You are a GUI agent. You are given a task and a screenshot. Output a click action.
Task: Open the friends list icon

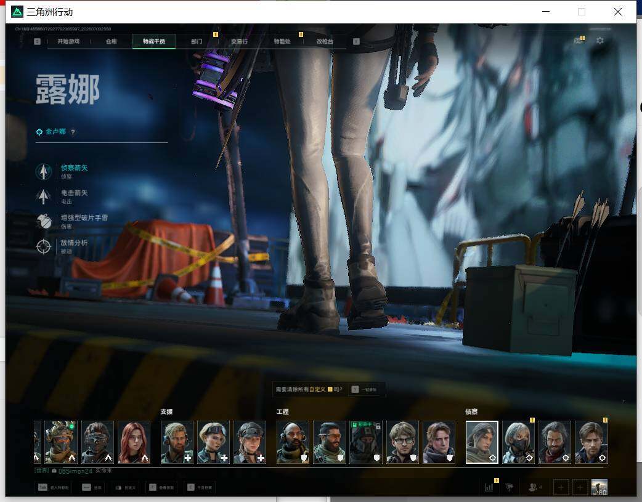pos(534,487)
